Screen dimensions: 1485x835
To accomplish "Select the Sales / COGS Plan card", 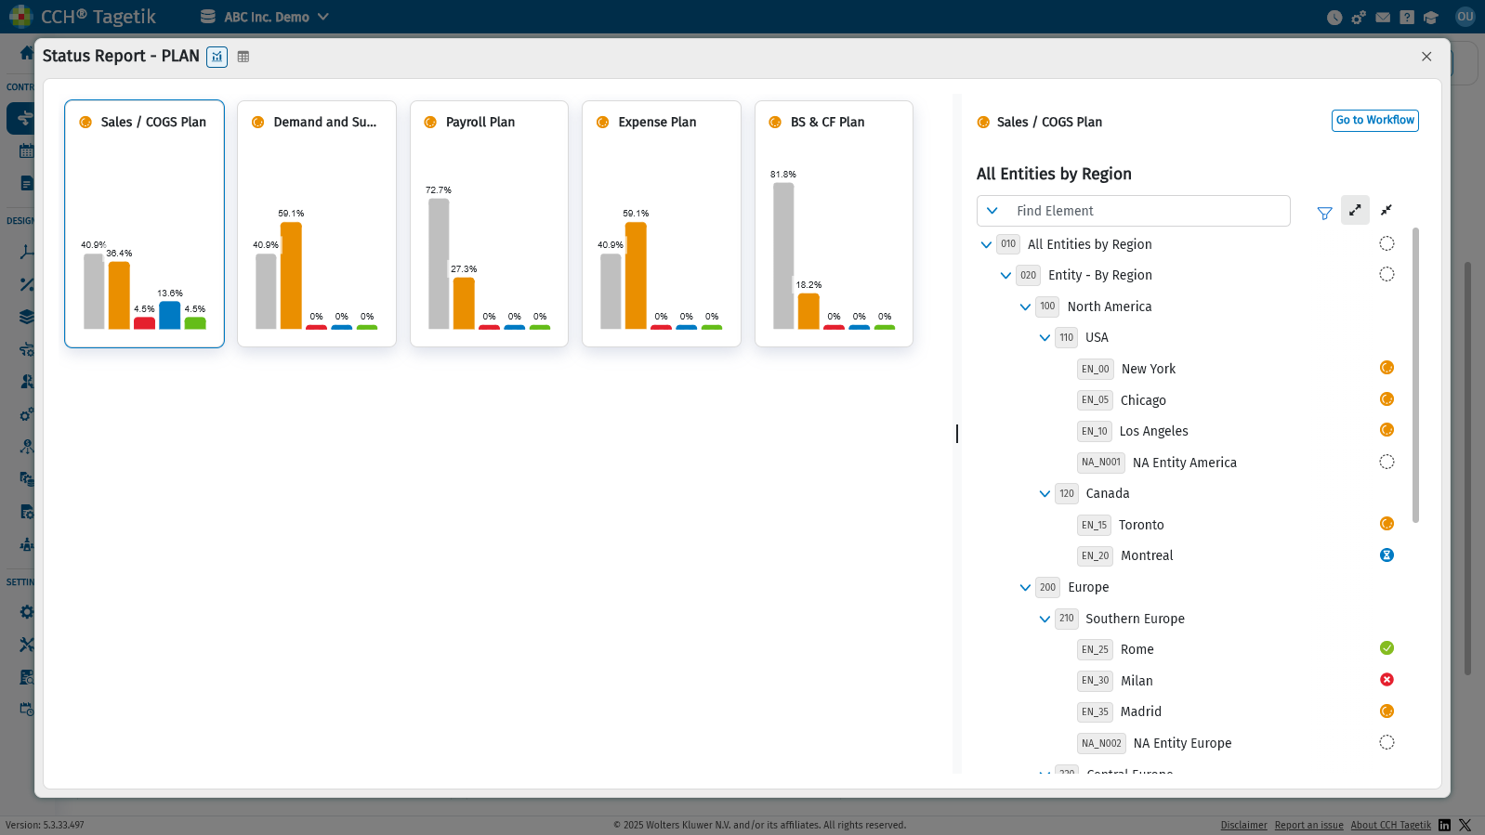I will (144, 224).
